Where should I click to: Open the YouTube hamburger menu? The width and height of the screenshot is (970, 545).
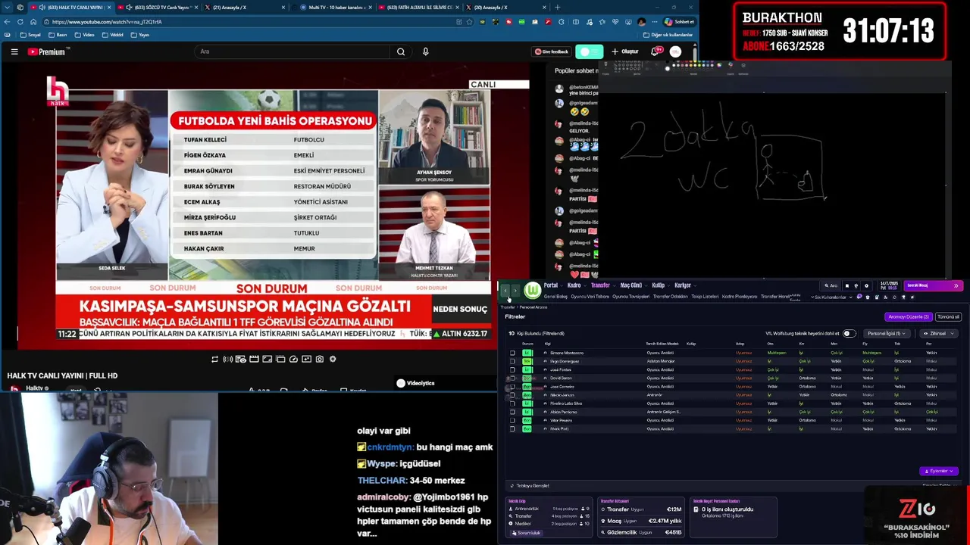(14, 51)
